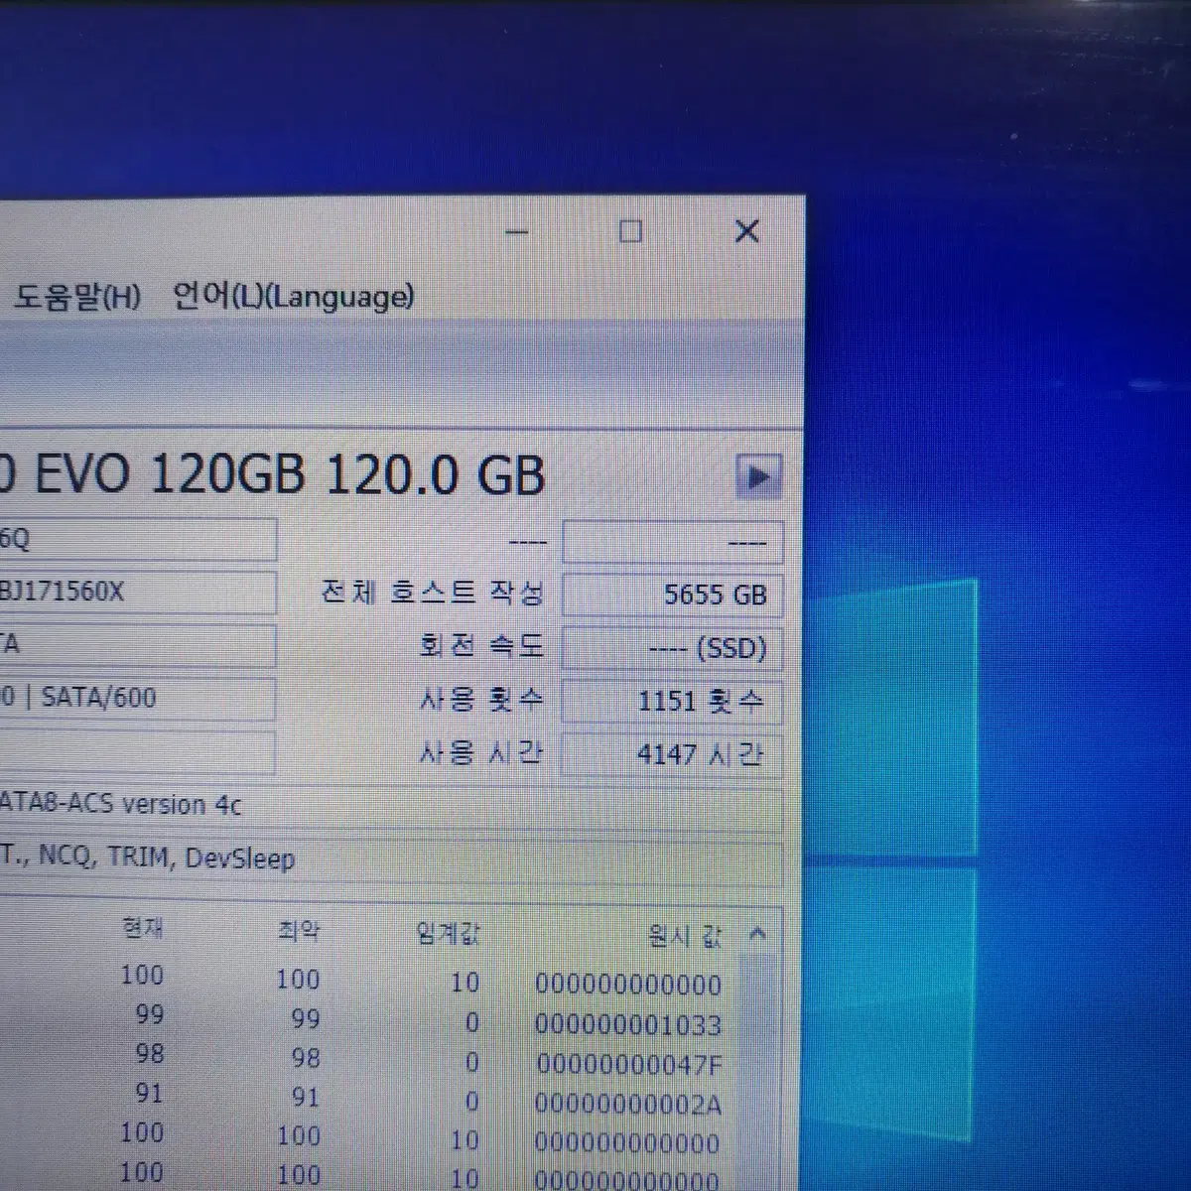Select the 5655 GB total host writes field
This screenshot has width=1191, height=1191.
[673, 595]
